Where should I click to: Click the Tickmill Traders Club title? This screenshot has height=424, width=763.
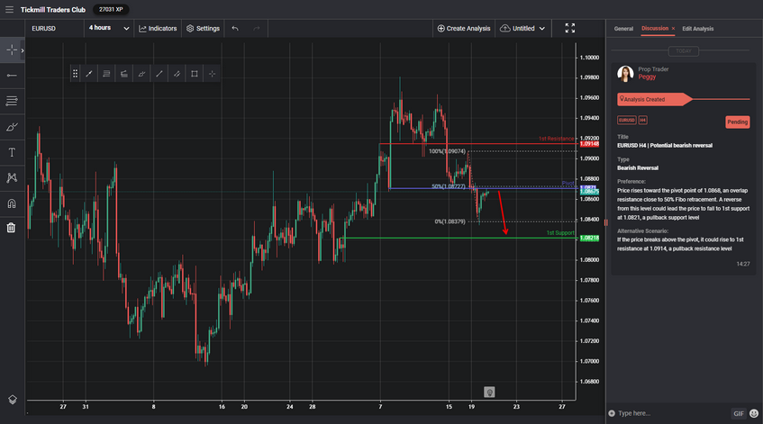(x=53, y=10)
